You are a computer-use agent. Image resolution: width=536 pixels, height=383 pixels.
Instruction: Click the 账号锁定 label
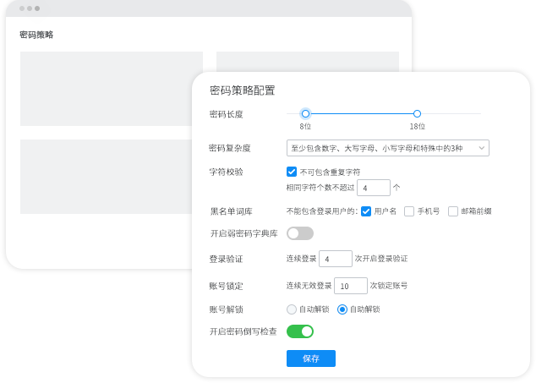point(226,286)
